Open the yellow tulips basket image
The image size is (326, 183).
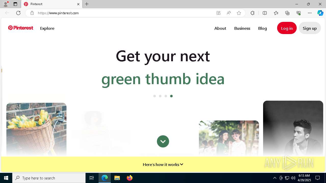click(36, 129)
